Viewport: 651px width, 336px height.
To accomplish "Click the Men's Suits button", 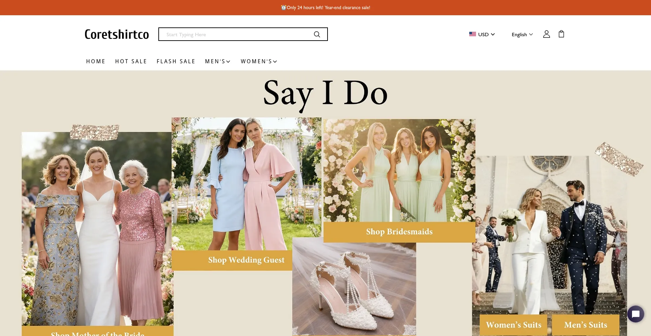I will (586, 325).
